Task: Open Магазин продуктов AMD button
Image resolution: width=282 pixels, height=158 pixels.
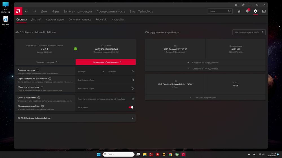Action: pos(249,32)
